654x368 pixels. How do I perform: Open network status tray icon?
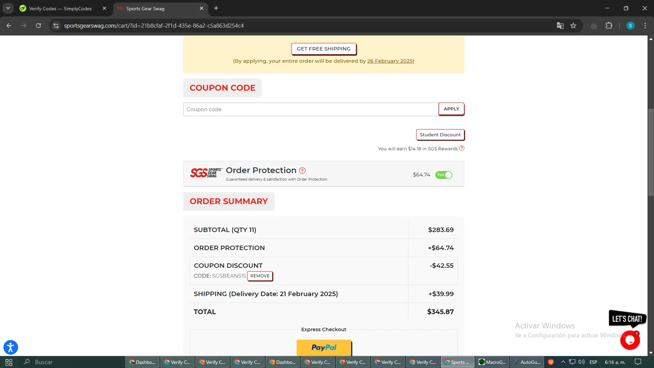pyautogui.click(x=572, y=362)
